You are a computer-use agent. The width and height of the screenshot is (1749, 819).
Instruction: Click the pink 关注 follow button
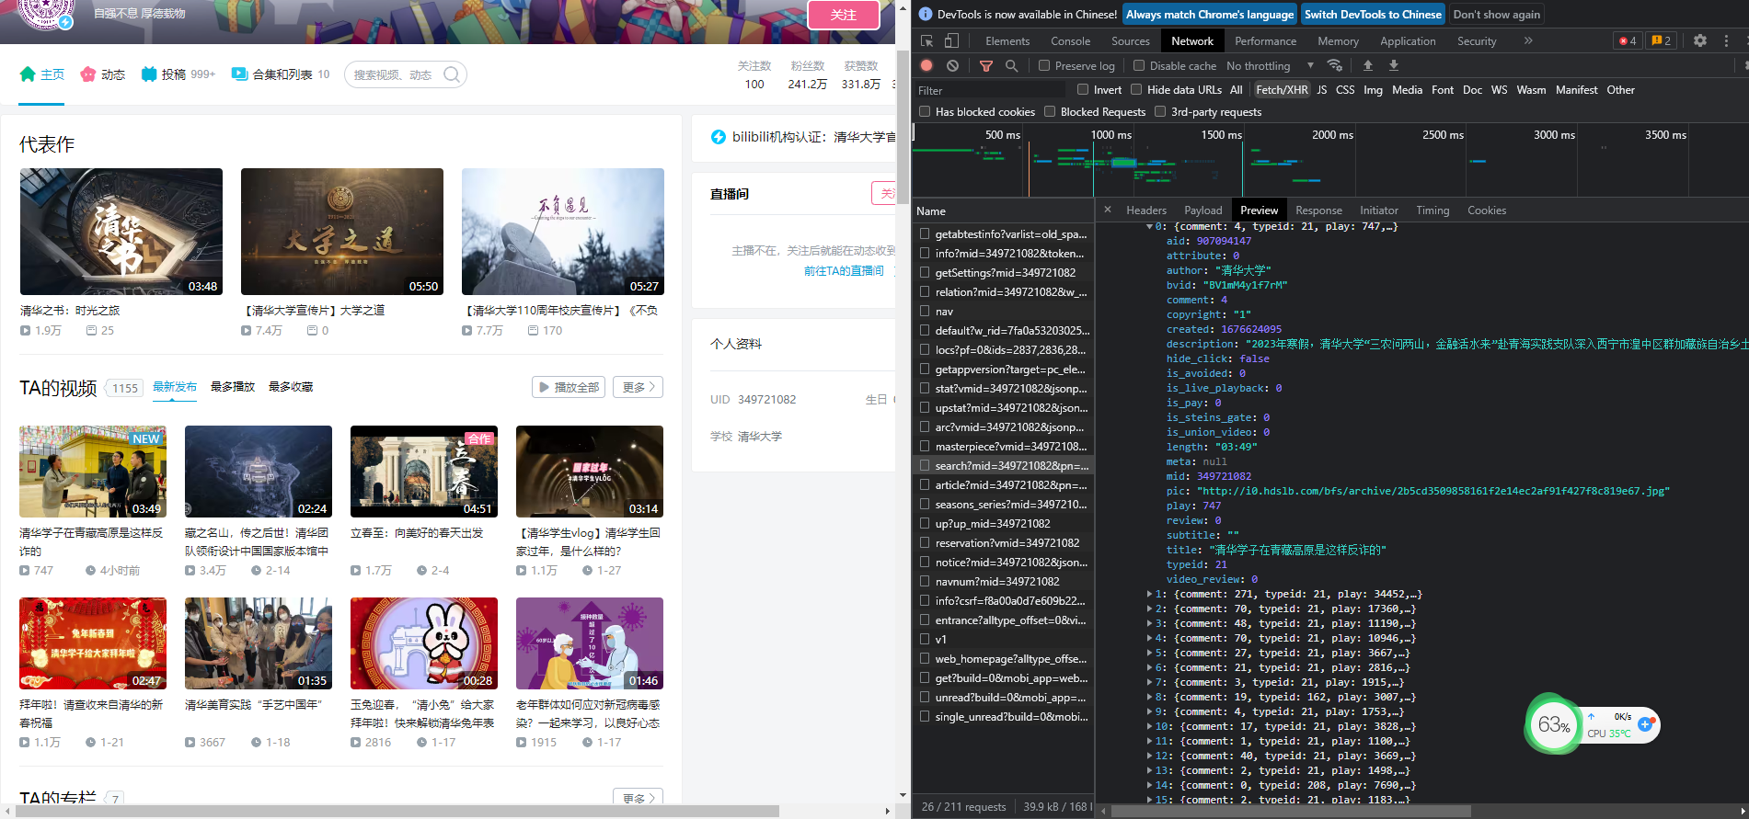(x=843, y=15)
